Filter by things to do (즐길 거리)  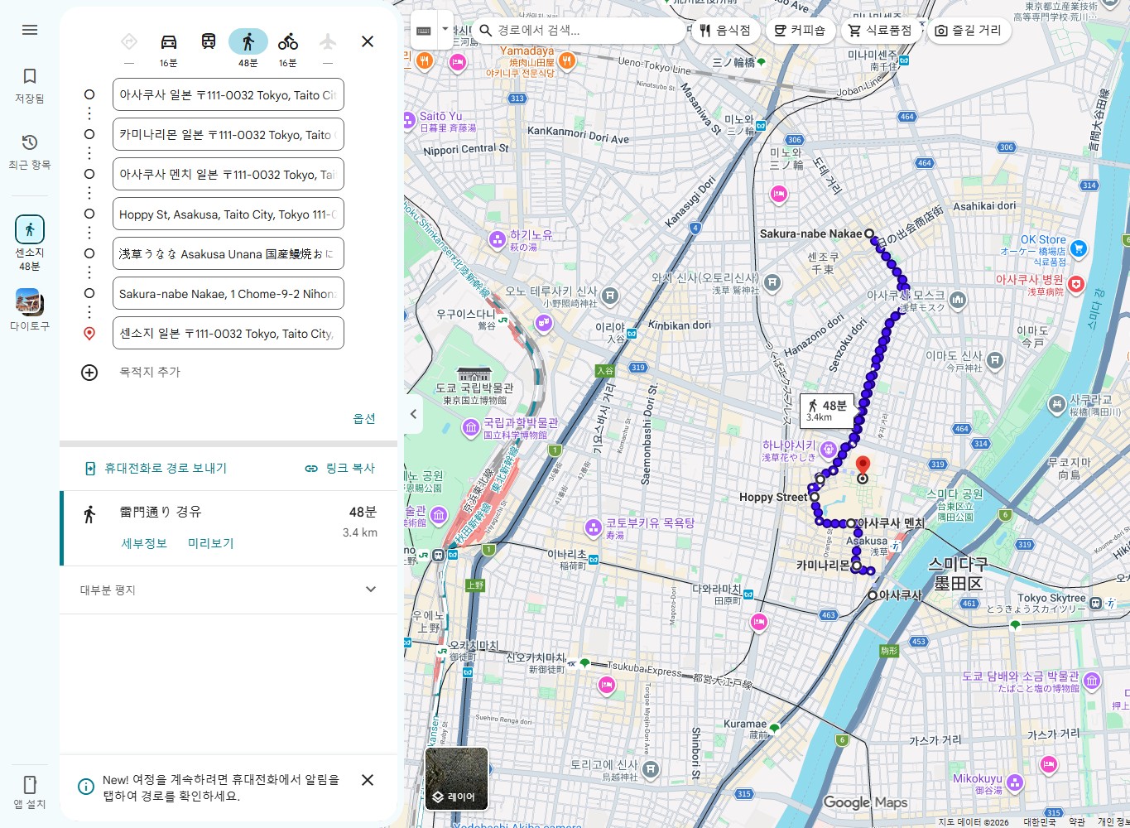[x=969, y=31]
